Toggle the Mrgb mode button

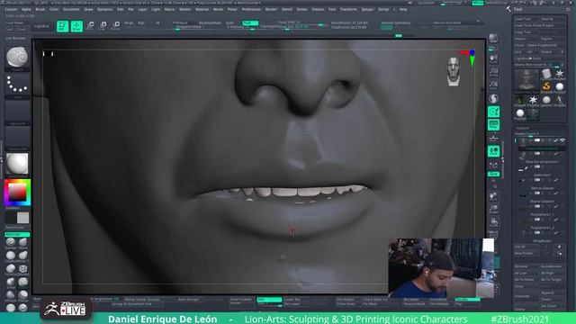click(129, 22)
